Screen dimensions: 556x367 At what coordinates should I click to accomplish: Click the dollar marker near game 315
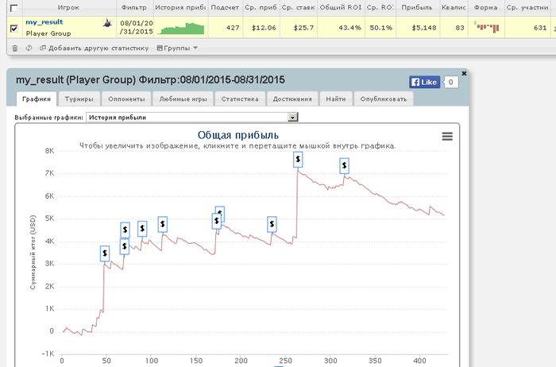pos(344,165)
